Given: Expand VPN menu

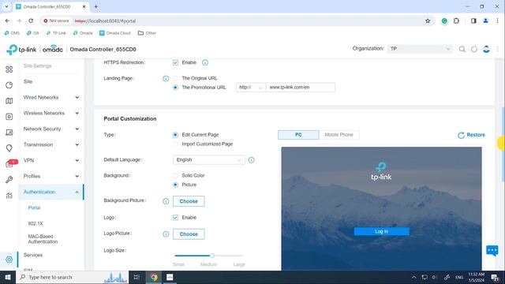Looking at the screenshot, I should pos(51,160).
